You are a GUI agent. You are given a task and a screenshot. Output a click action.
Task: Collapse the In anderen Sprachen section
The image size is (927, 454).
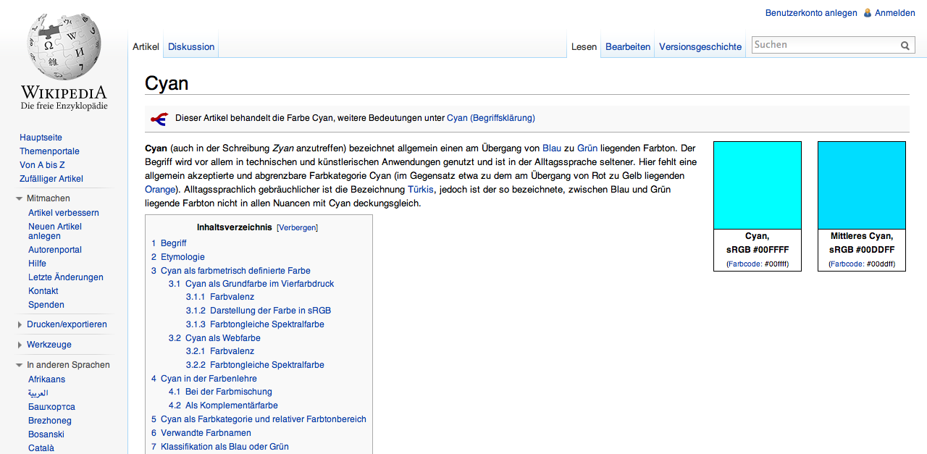(x=20, y=365)
